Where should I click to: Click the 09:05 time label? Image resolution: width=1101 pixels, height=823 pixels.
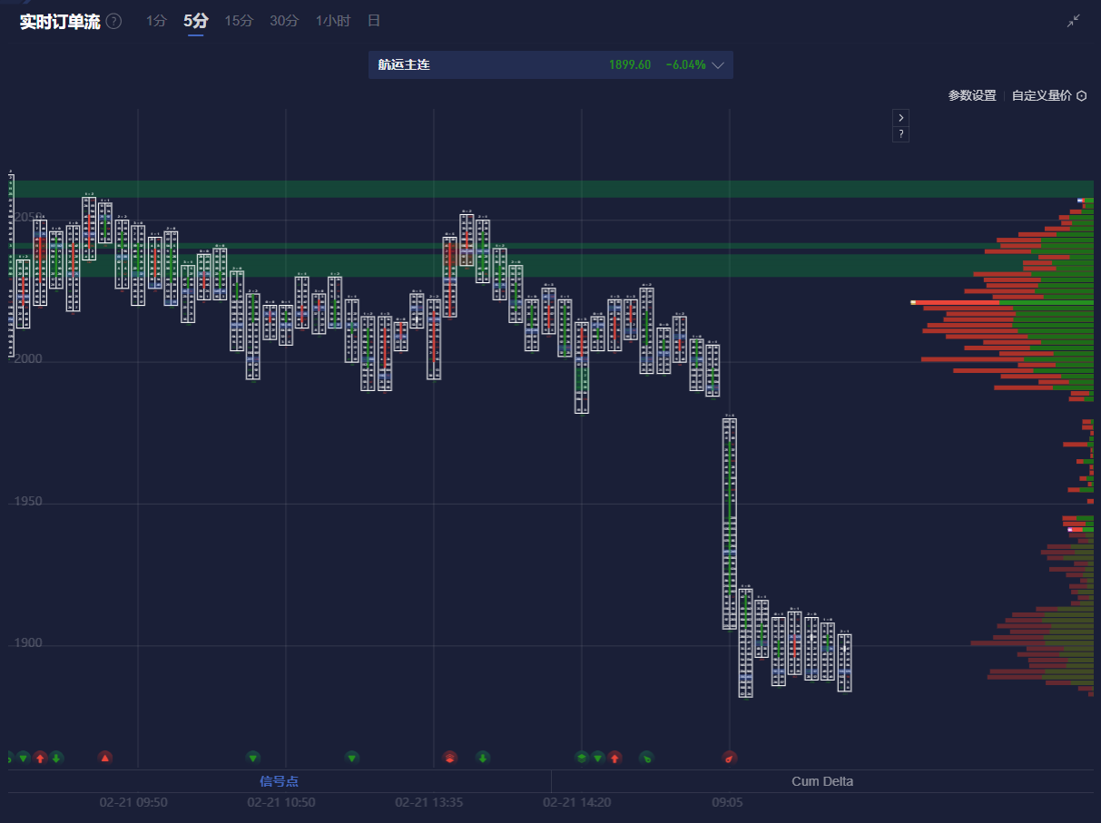pyautogui.click(x=728, y=802)
